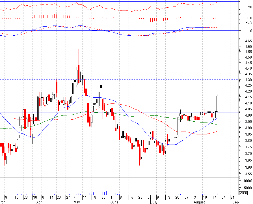Click the 4.20 price axis label
Viewport: 253px width, 204px height.
point(248,91)
